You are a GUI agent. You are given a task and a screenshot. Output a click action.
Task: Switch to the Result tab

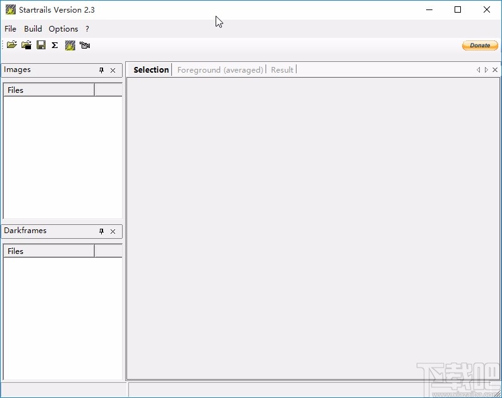click(282, 69)
